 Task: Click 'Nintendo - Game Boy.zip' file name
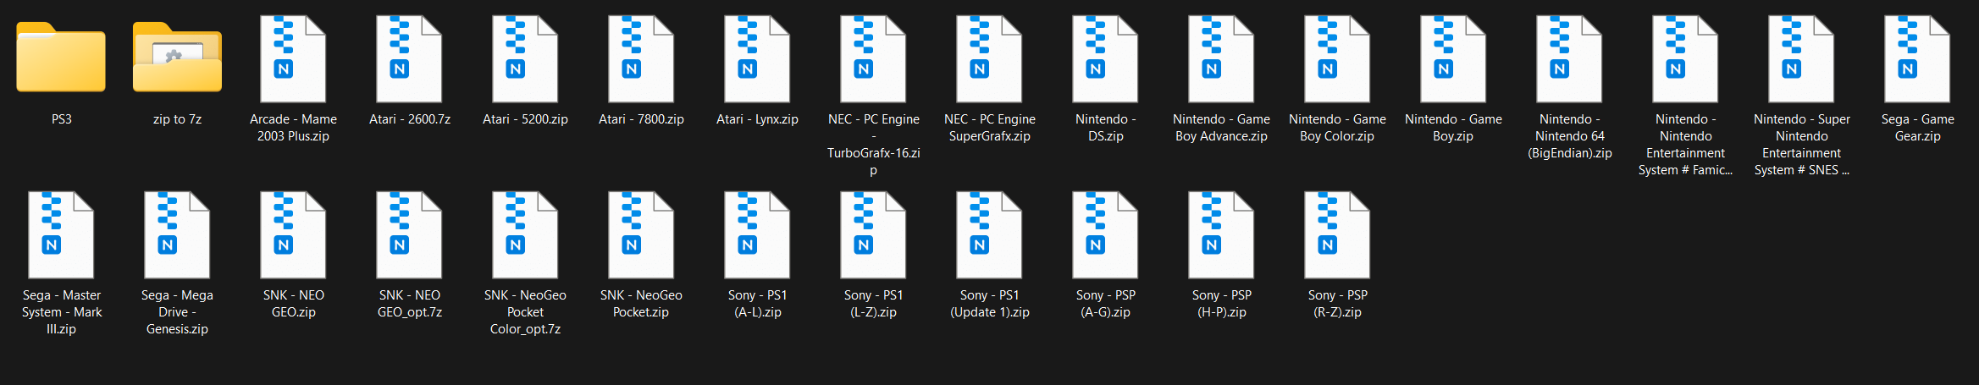(1453, 128)
